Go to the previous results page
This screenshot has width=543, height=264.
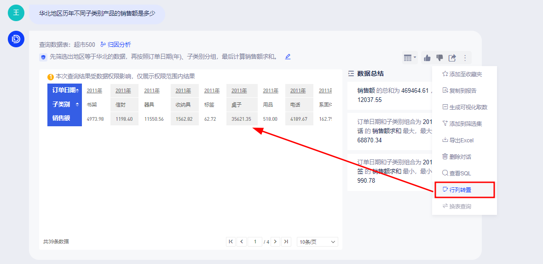[242, 242]
